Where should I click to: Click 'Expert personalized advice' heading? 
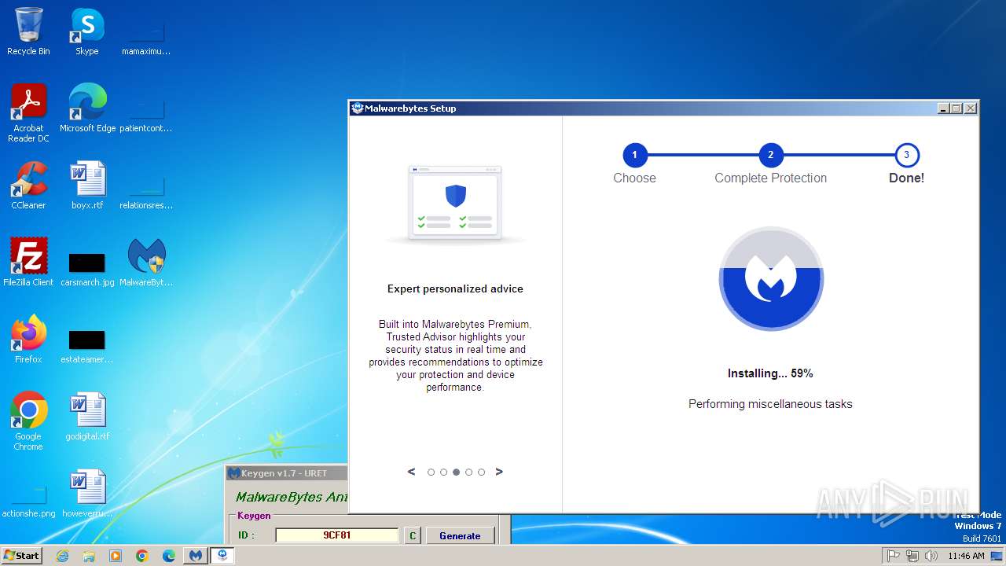point(455,289)
